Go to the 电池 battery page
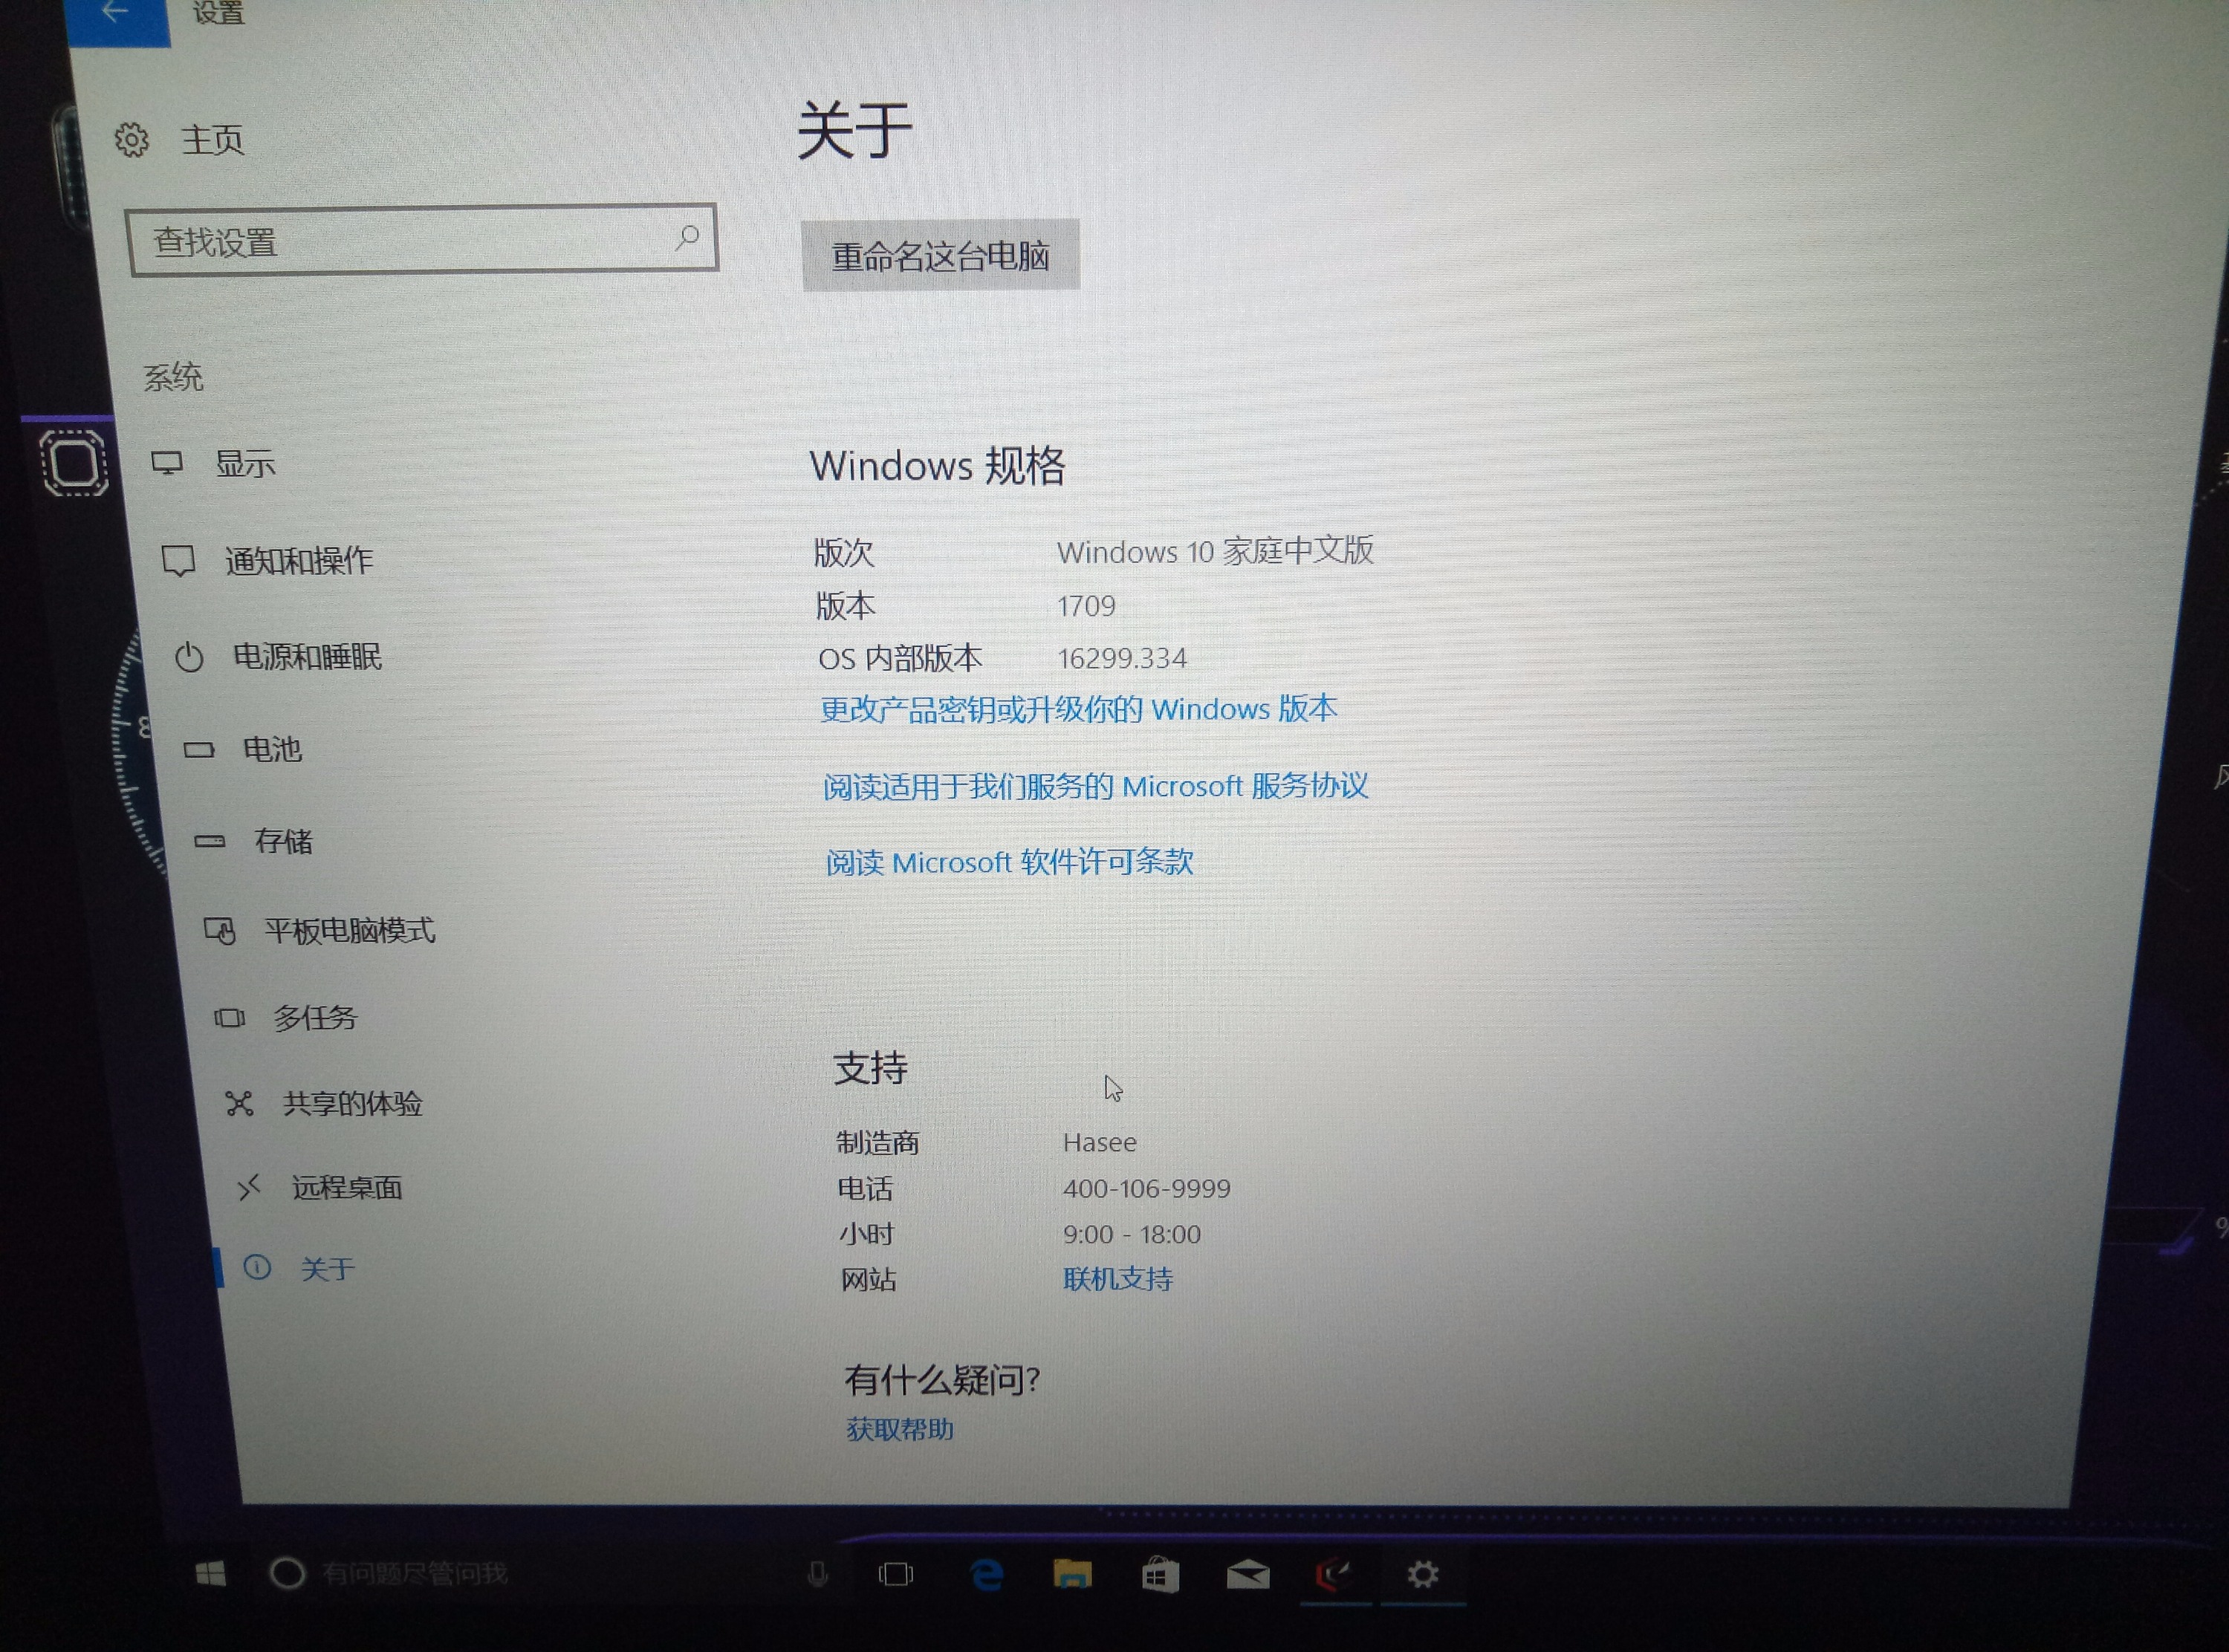 point(271,750)
